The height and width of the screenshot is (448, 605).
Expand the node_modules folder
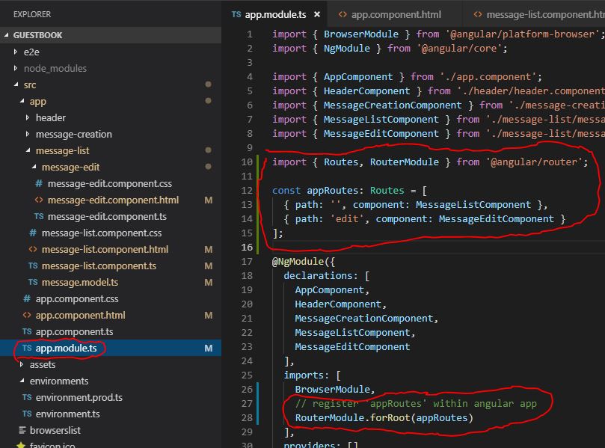click(x=16, y=68)
